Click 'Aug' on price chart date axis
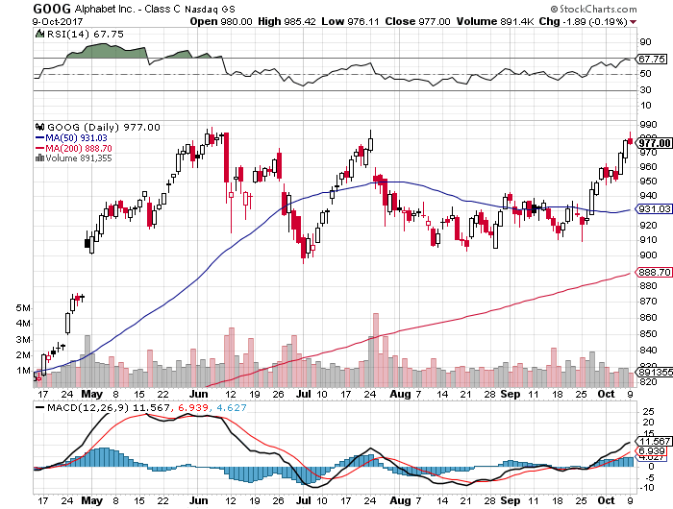The image size is (673, 509). click(x=400, y=394)
